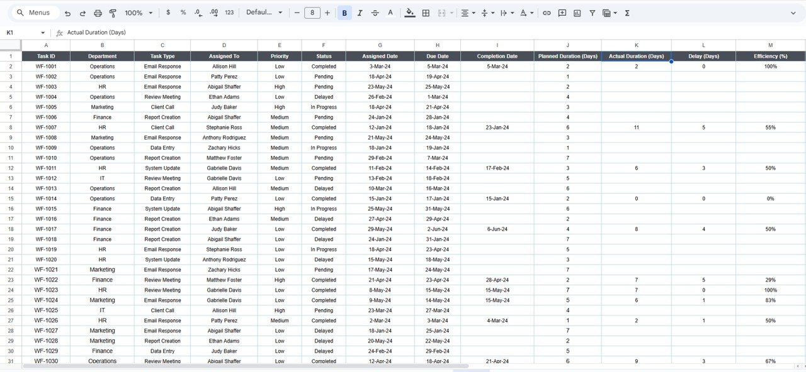
Task: Open the text color picker
Action: point(390,13)
